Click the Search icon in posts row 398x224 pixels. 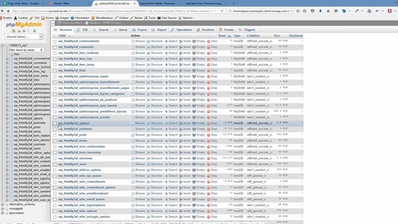(x=166, y=135)
